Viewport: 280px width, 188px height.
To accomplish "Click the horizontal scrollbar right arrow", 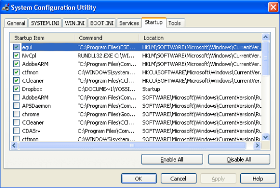I will pyautogui.click(x=257, y=145).
